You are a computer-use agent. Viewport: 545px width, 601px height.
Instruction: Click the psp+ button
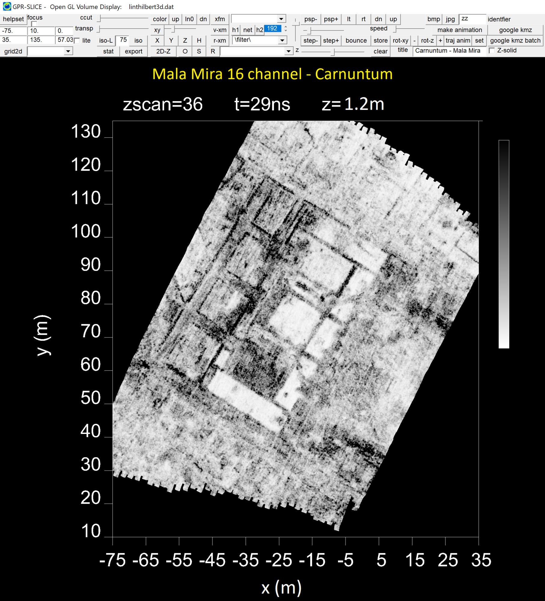[x=331, y=19]
